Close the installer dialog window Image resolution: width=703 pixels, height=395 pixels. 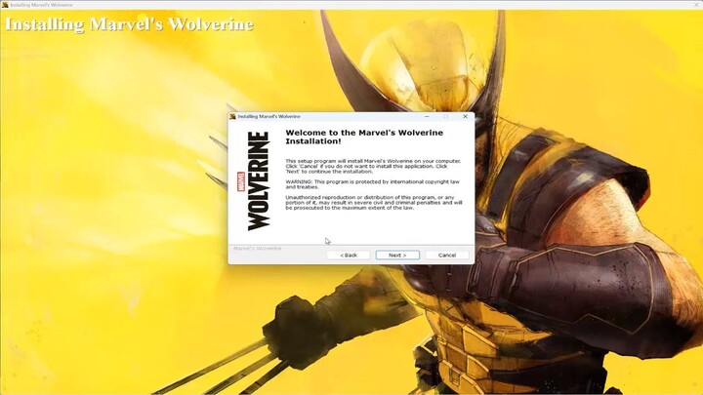(x=465, y=116)
